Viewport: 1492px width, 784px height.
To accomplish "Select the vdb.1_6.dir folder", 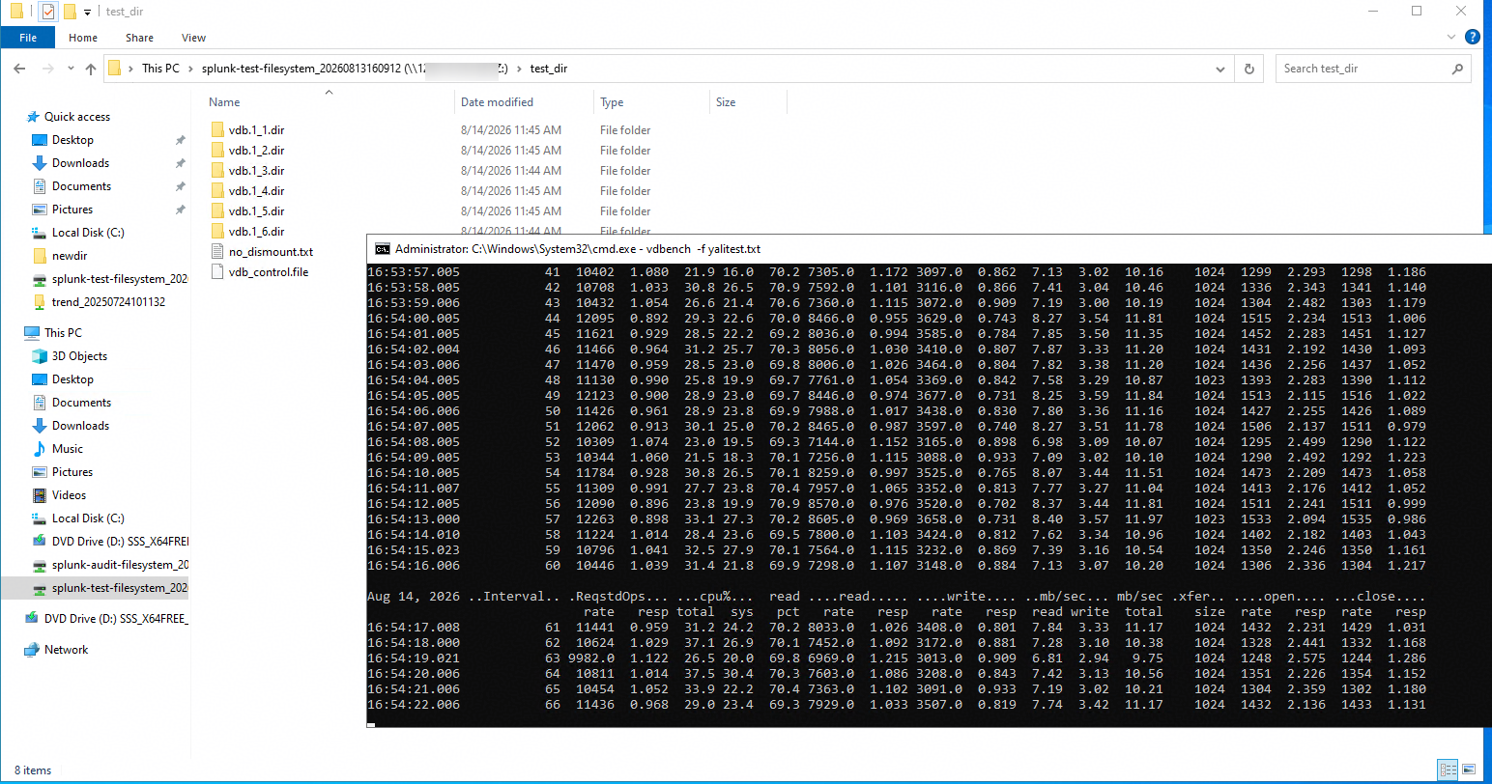I will click(x=256, y=232).
